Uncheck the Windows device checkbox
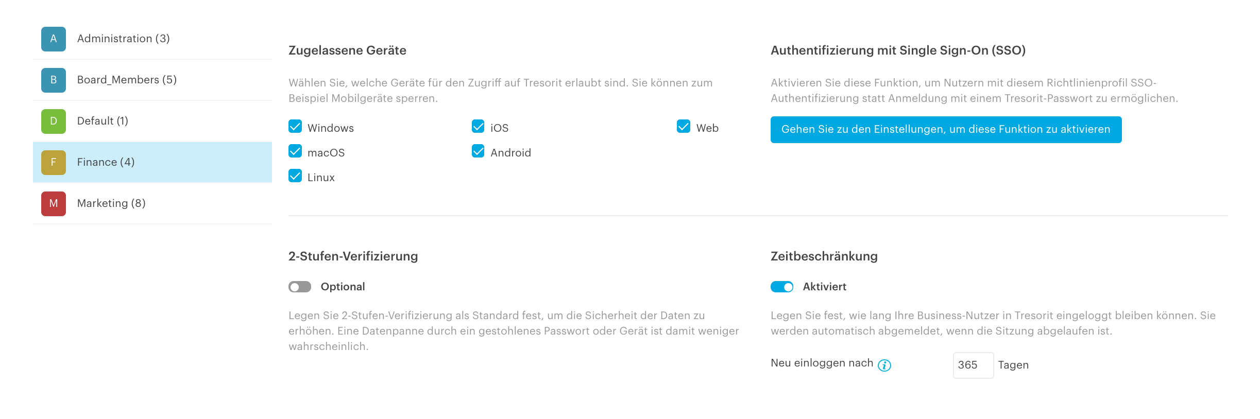This screenshot has height=419, width=1260. 295,127
